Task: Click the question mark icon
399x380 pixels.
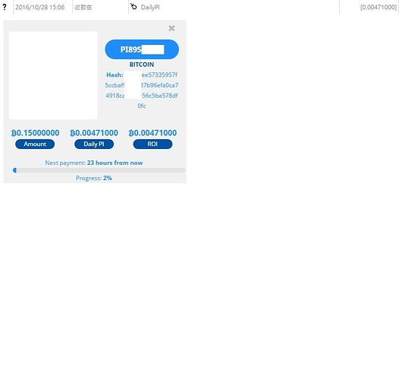Action: coord(5,7)
